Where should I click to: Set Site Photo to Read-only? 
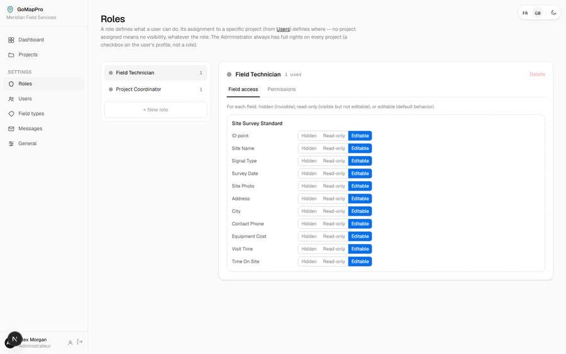click(334, 186)
